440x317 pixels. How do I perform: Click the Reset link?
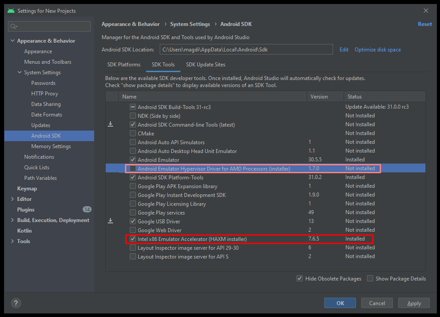425,24
